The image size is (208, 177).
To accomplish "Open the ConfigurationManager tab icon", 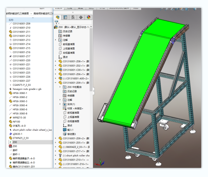I will [x=73, y=17].
